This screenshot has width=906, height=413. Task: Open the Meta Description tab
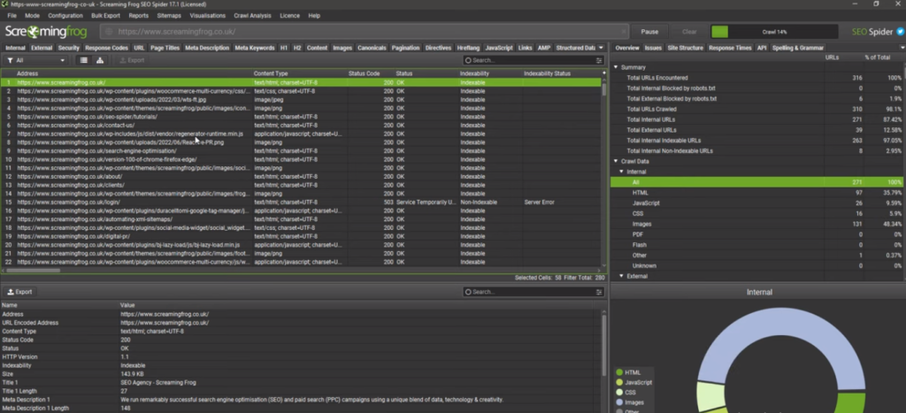click(x=207, y=48)
